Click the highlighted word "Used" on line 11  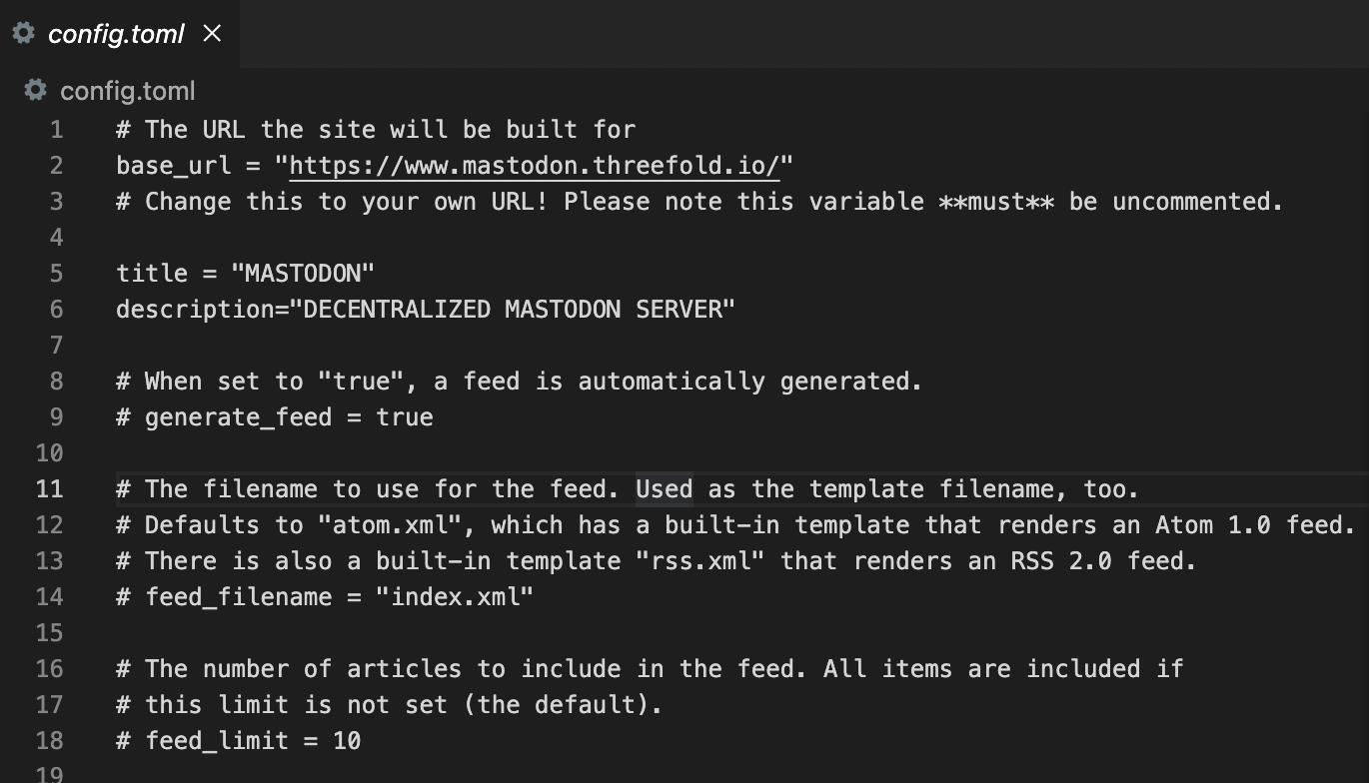pos(664,488)
